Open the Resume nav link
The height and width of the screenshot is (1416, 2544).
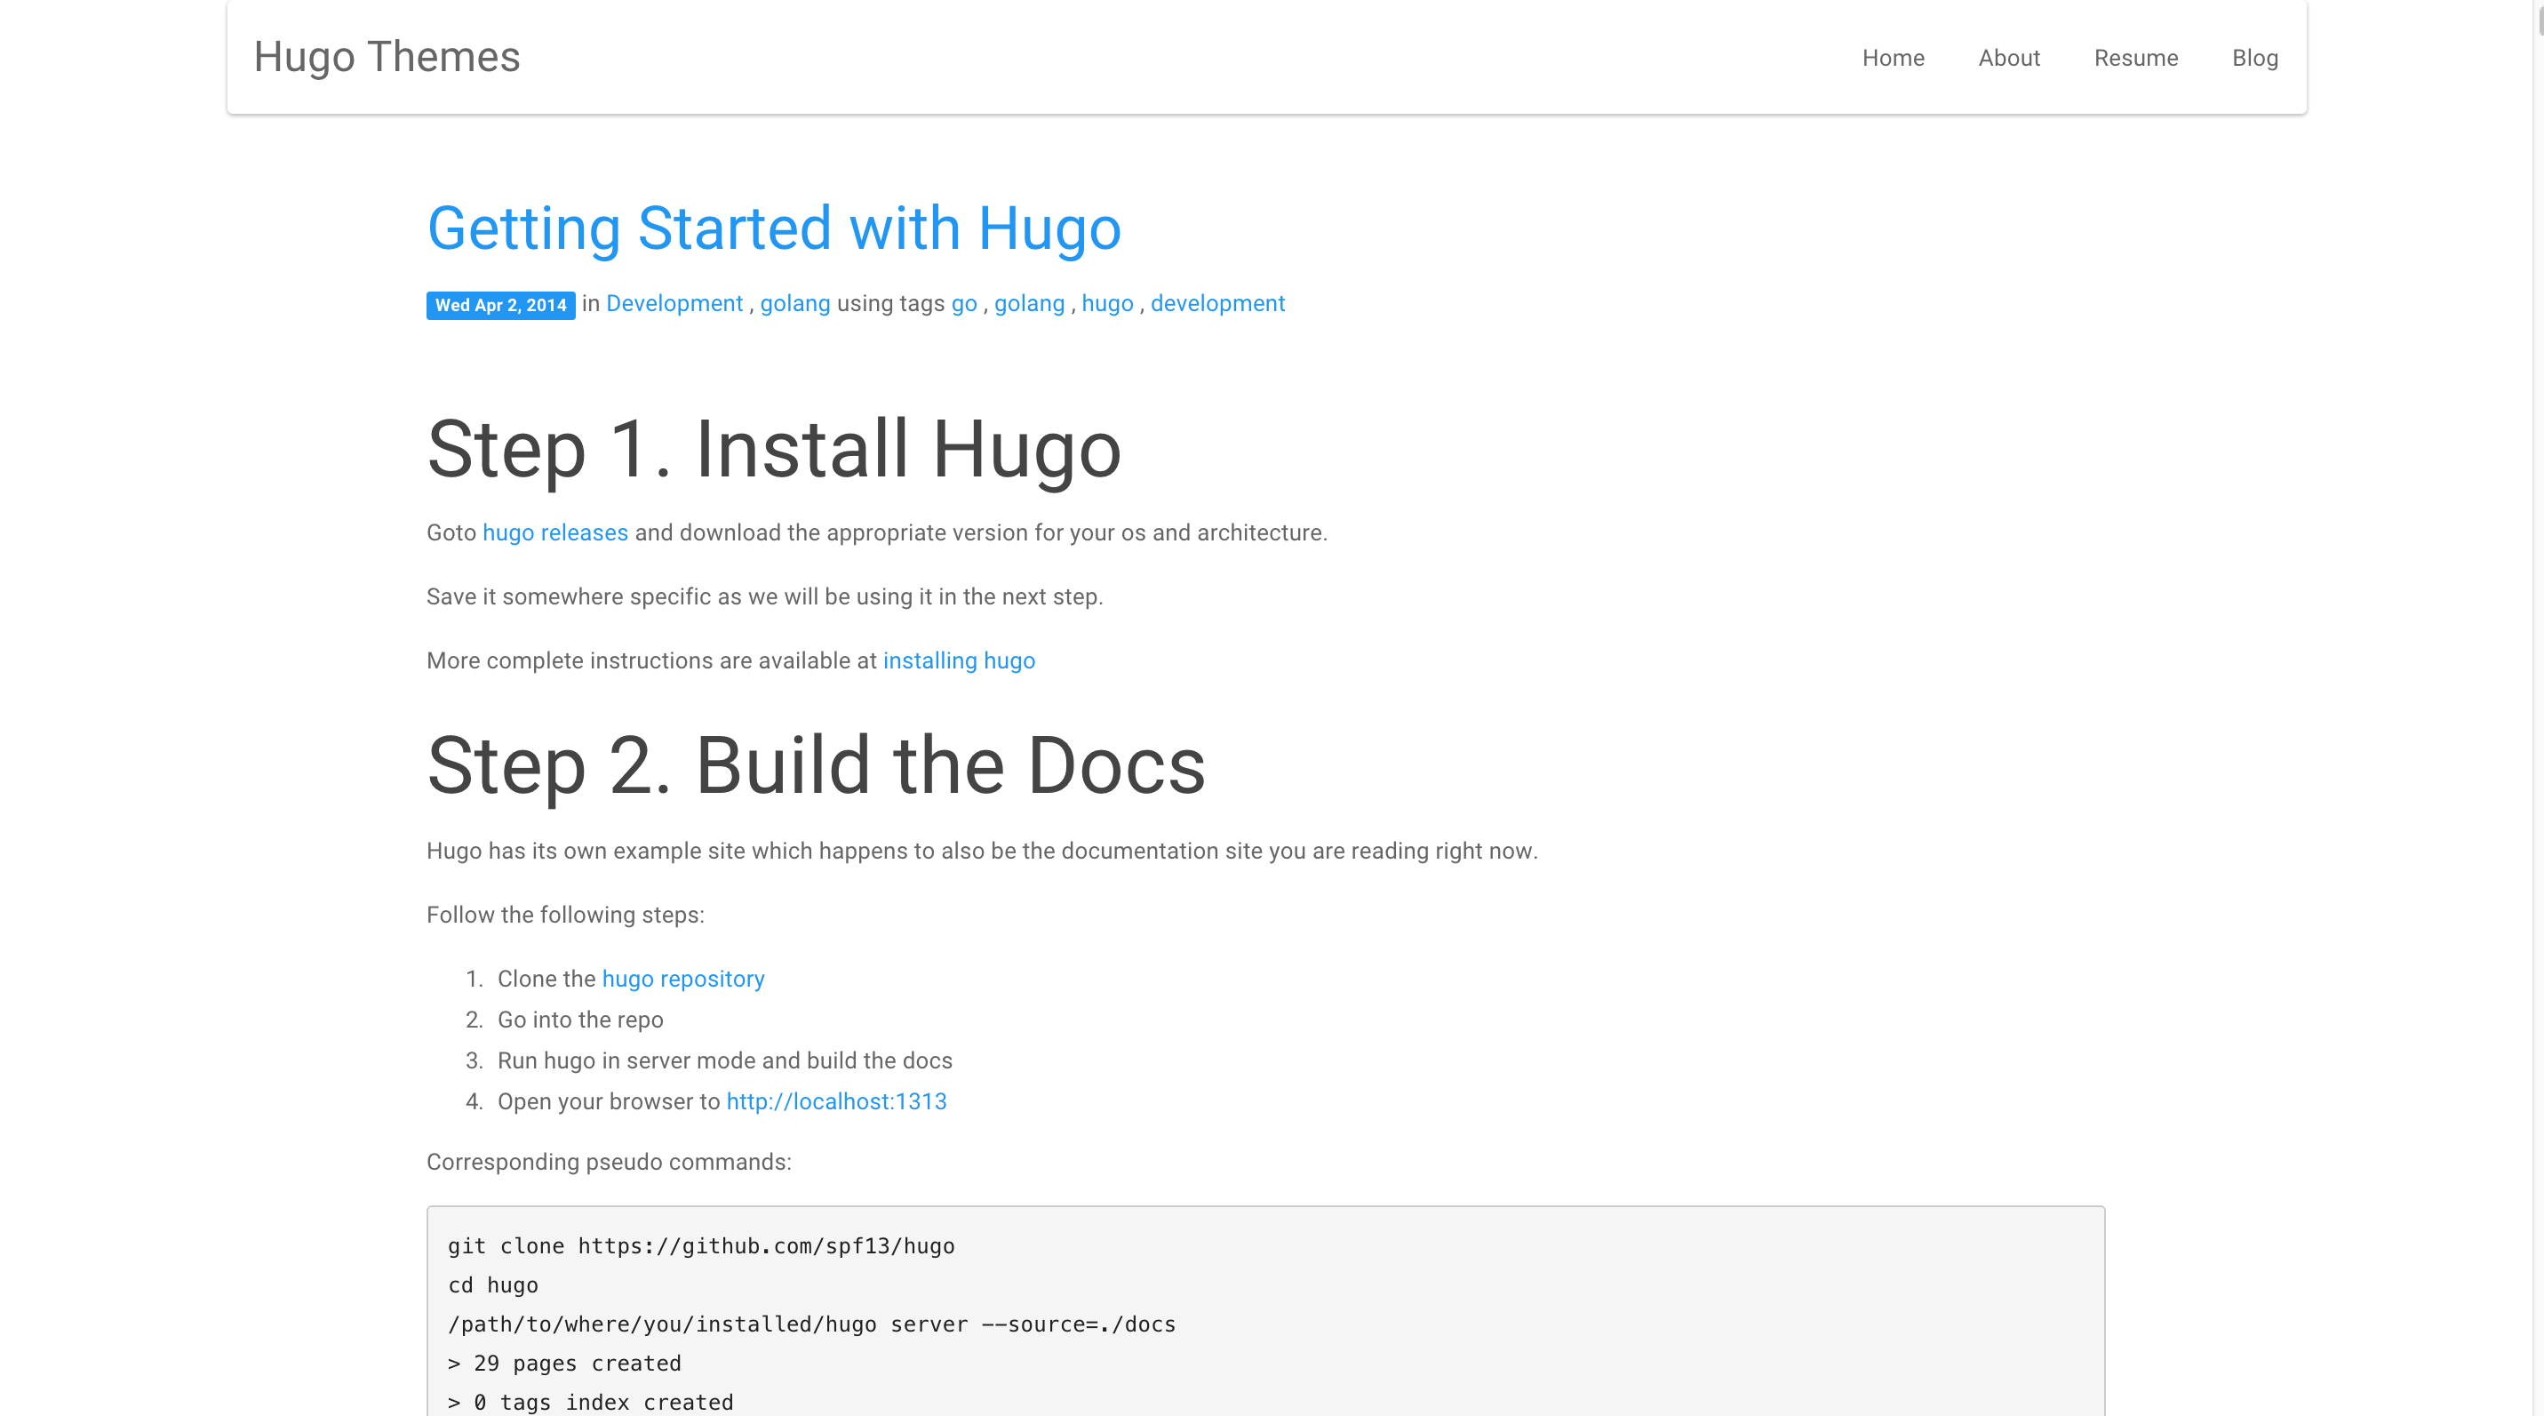(2135, 57)
